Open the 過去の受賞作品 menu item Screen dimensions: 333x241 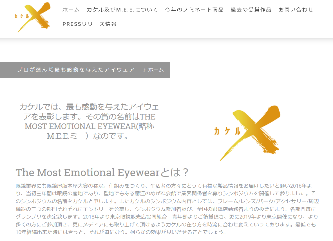(x=251, y=10)
